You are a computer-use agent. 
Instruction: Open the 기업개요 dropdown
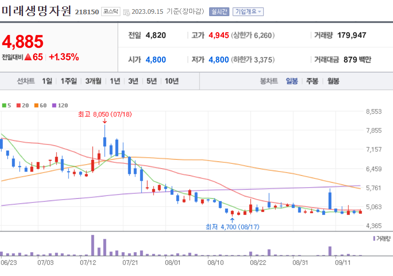click(x=248, y=11)
